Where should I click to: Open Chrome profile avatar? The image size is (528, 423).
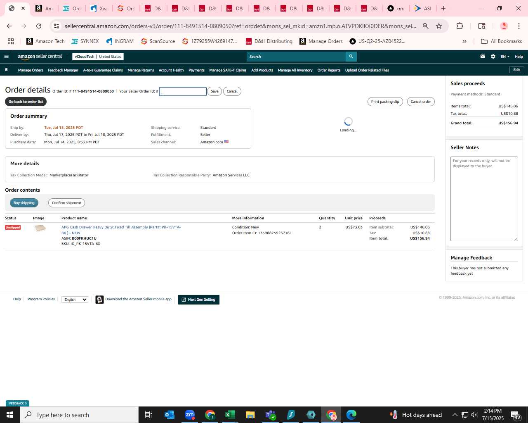tap(504, 26)
